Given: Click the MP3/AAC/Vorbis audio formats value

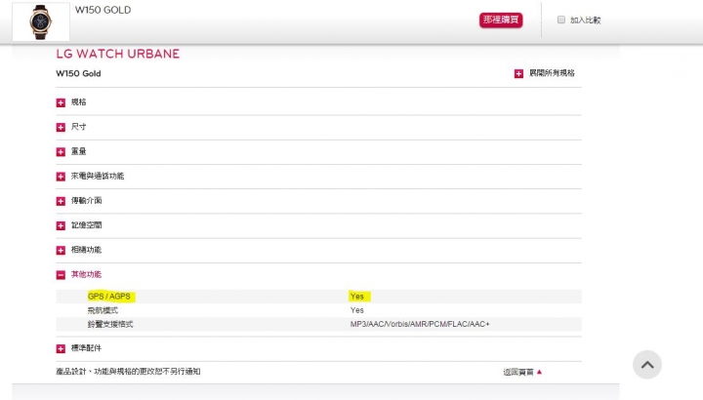Looking at the screenshot, I should point(420,324).
